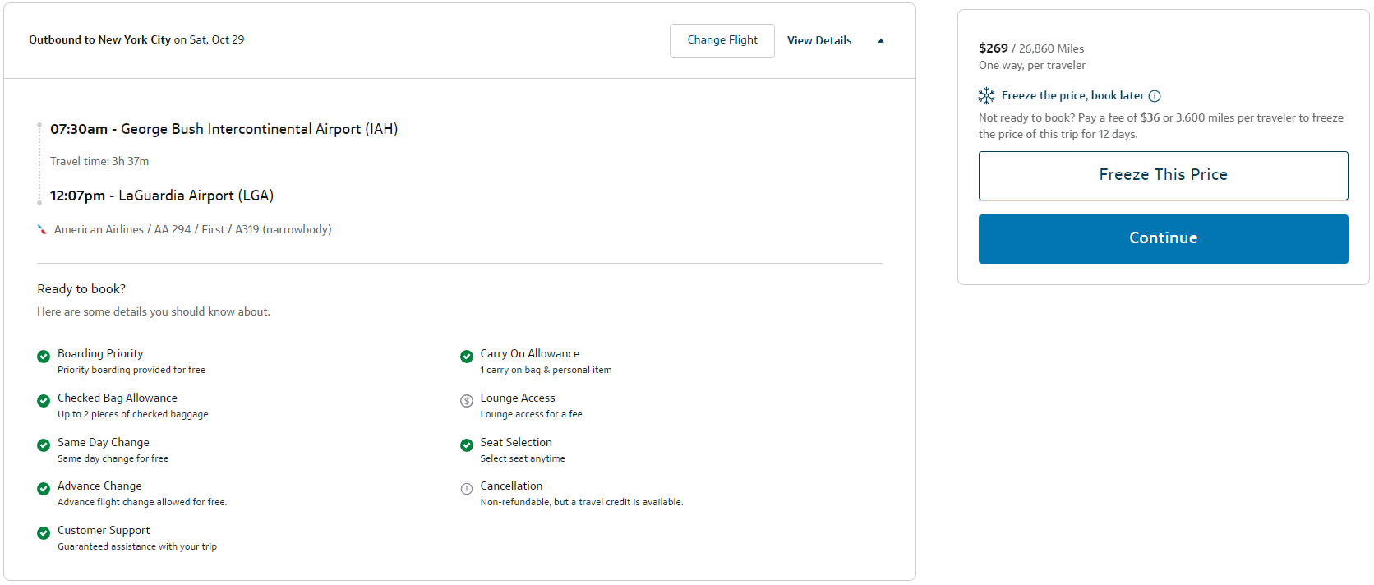The image size is (1374, 585).
Task: Click the Cancellation info icon
Action: [467, 489]
